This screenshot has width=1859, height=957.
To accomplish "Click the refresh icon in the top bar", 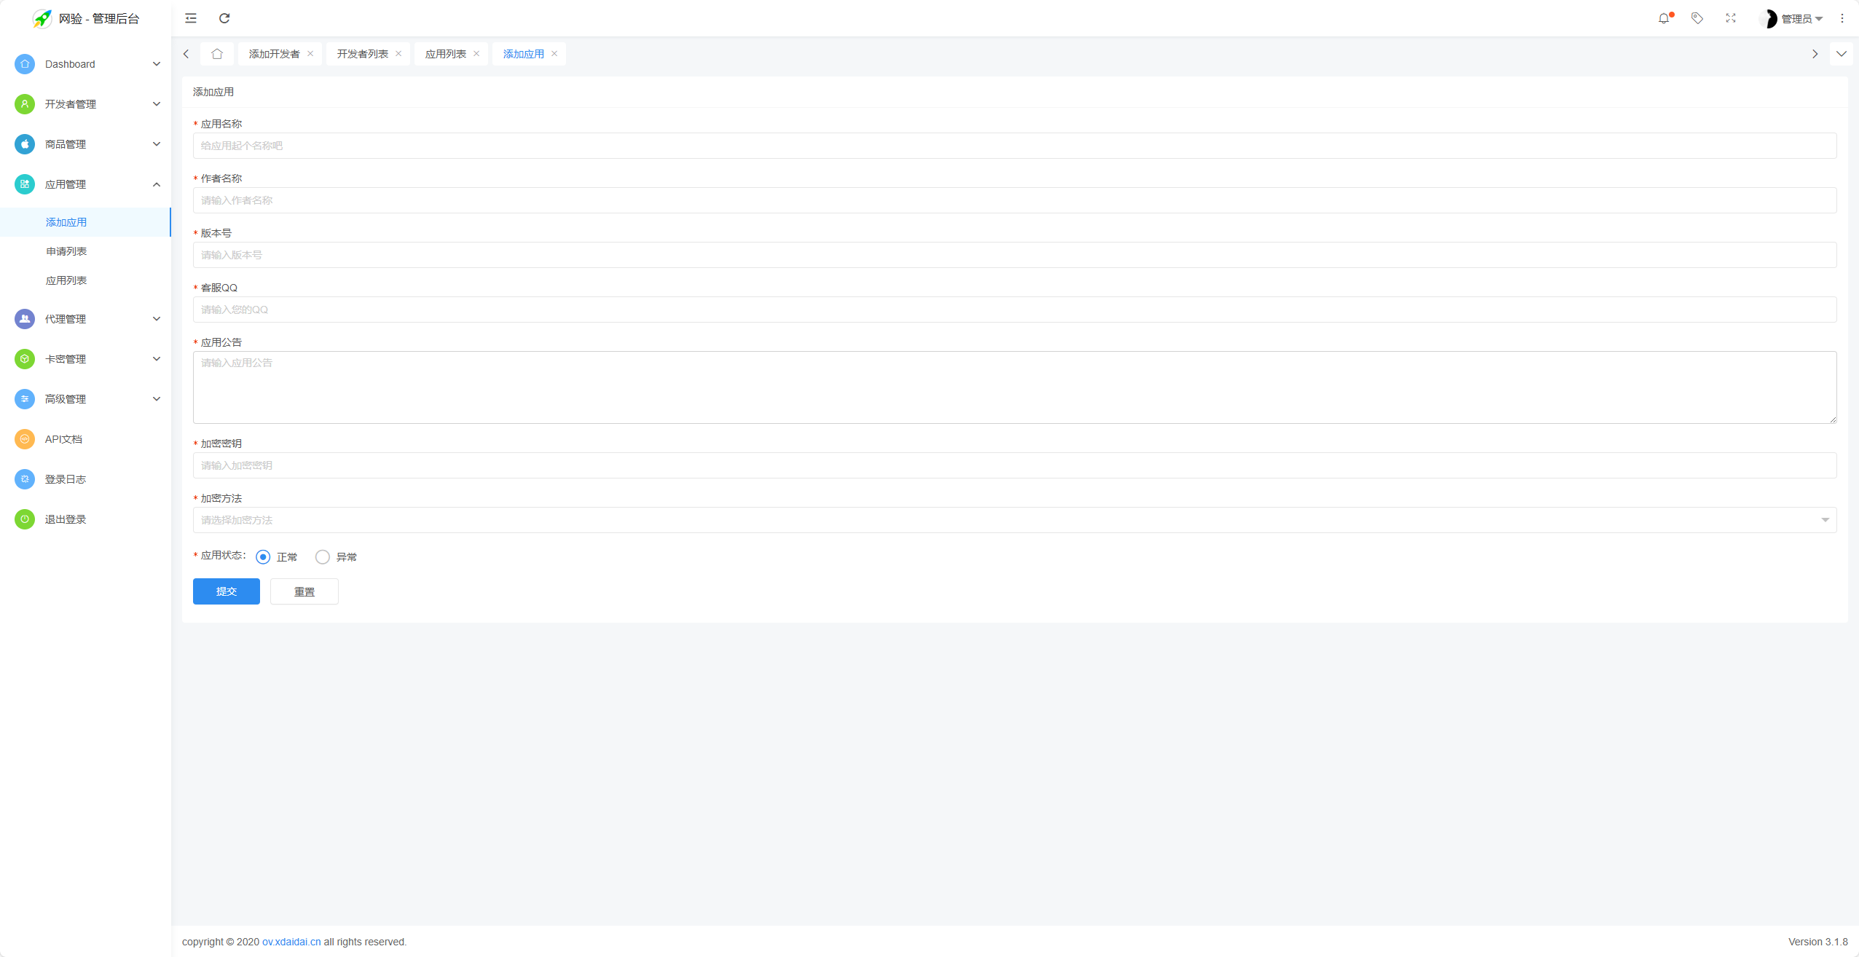I will (x=224, y=18).
